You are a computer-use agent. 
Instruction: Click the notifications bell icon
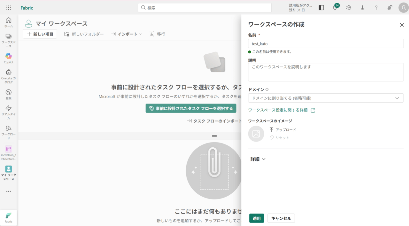point(335,8)
